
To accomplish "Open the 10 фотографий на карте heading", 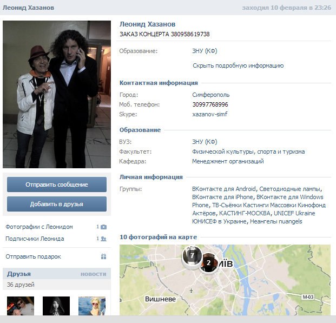I will pyautogui.click(x=158, y=237).
